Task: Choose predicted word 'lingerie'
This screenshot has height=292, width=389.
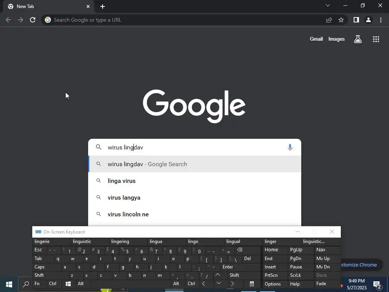Action: pos(51,241)
